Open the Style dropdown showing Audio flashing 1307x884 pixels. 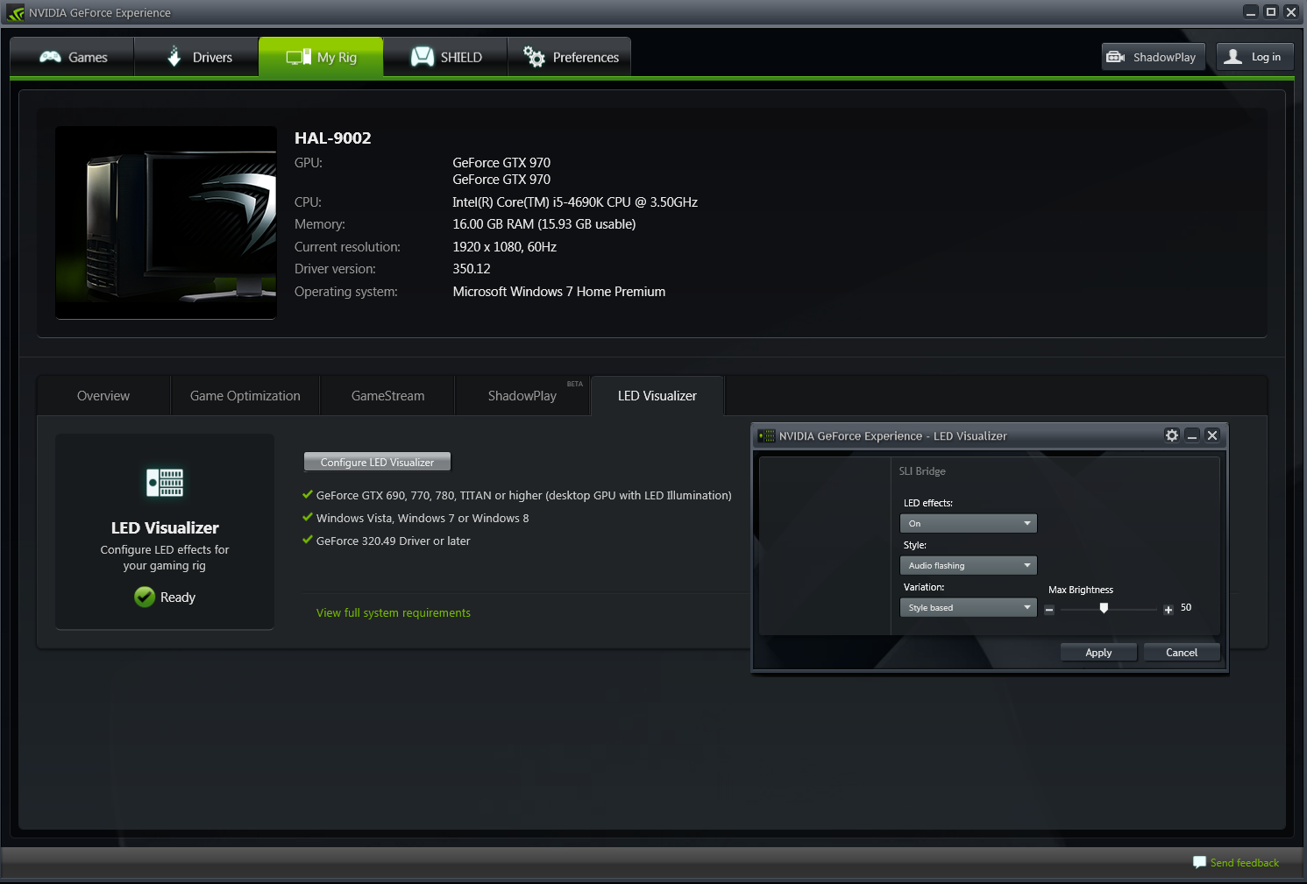969,565
